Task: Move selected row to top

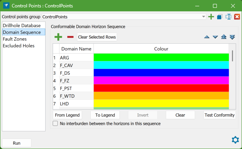Action: (224, 37)
